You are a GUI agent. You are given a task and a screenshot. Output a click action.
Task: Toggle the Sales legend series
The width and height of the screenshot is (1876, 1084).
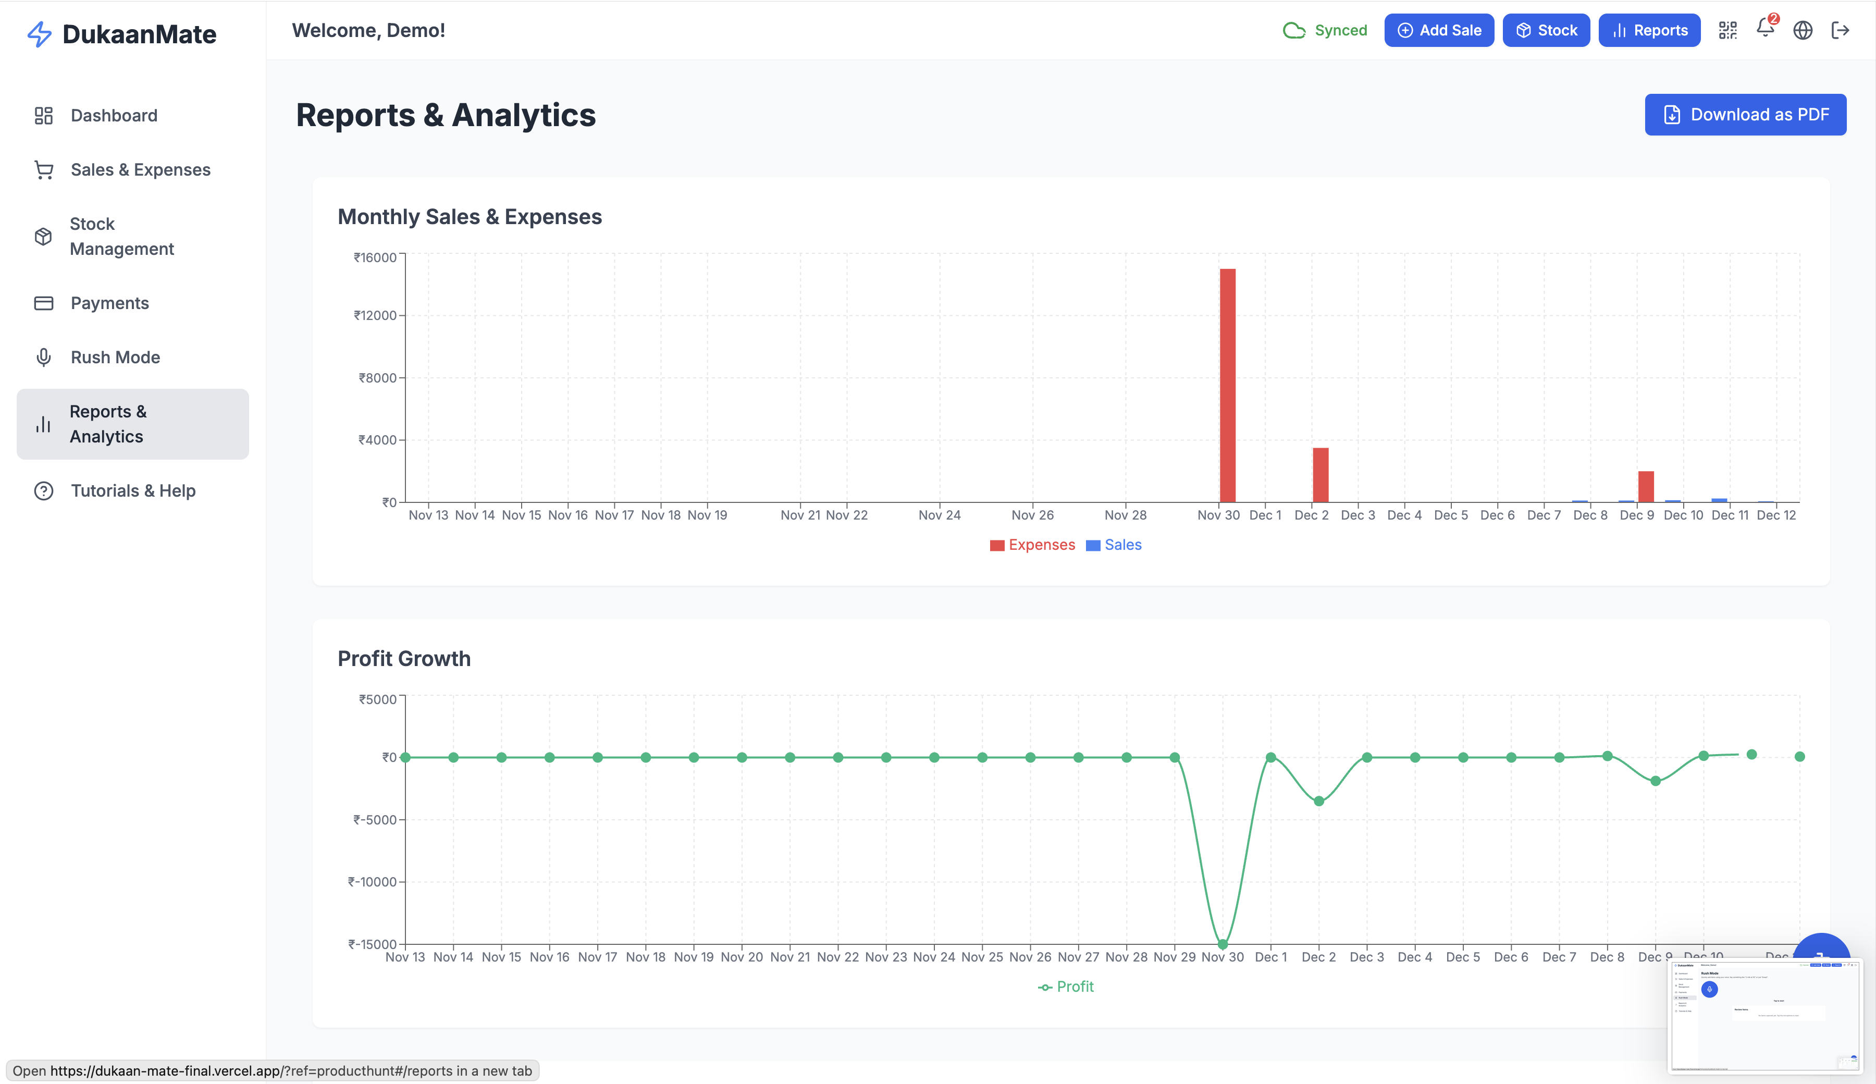pyautogui.click(x=1114, y=545)
